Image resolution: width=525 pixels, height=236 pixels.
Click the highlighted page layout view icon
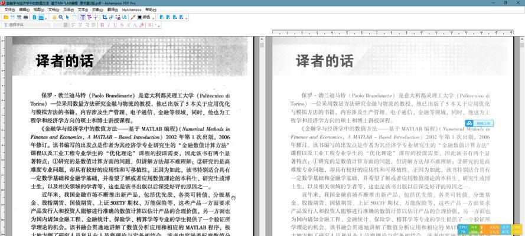pyautogui.click(x=41, y=17)
